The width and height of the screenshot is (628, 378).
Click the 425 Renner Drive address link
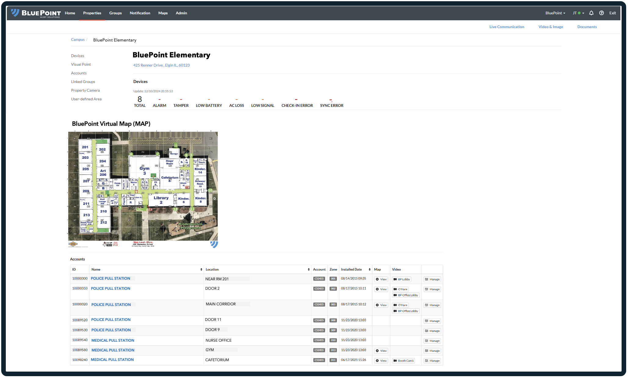tap(161, 65)
